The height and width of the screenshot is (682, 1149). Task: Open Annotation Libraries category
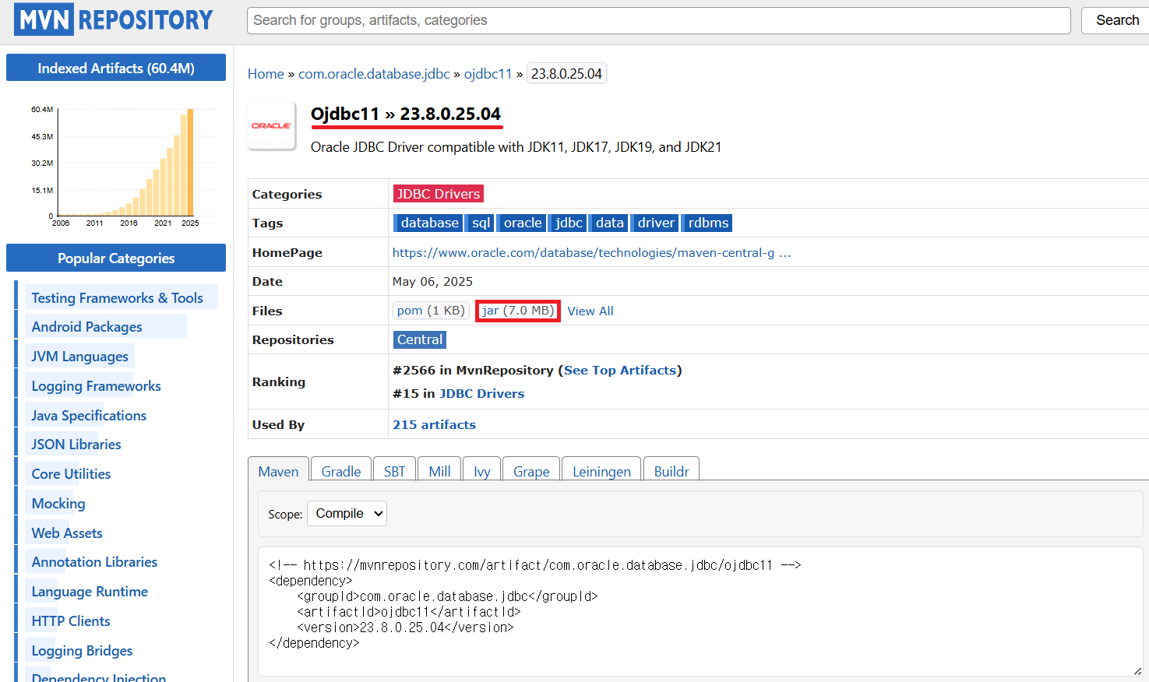click(94, 562)
